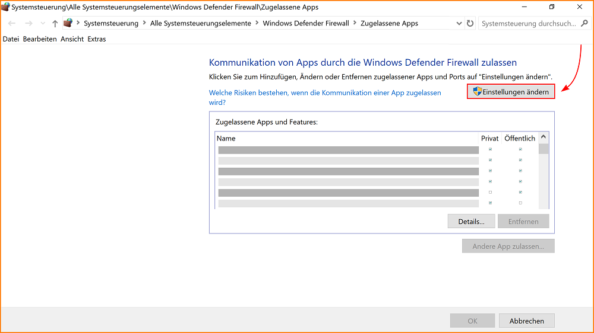Click the Privat column header

click(x=490, y=138)
